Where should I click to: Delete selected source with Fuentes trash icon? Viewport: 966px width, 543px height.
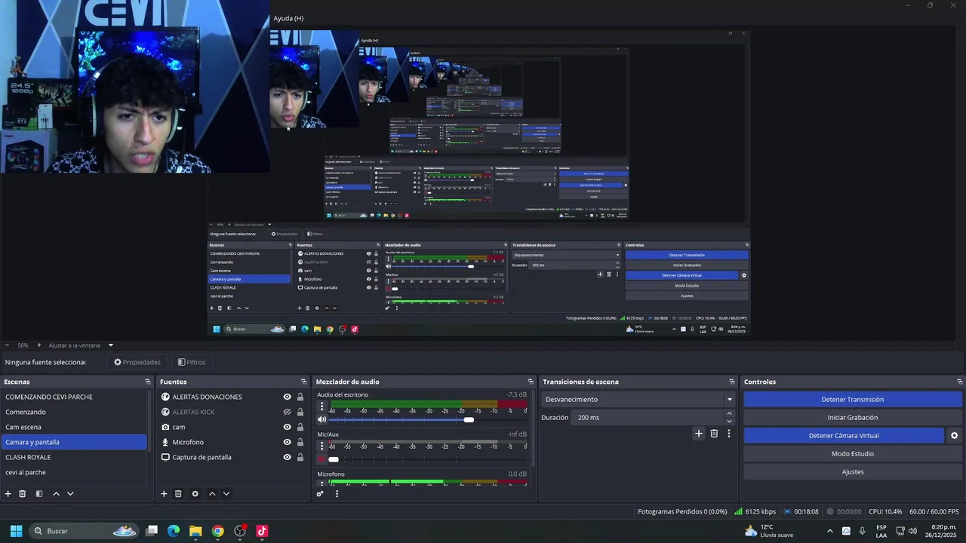(178, 494)
